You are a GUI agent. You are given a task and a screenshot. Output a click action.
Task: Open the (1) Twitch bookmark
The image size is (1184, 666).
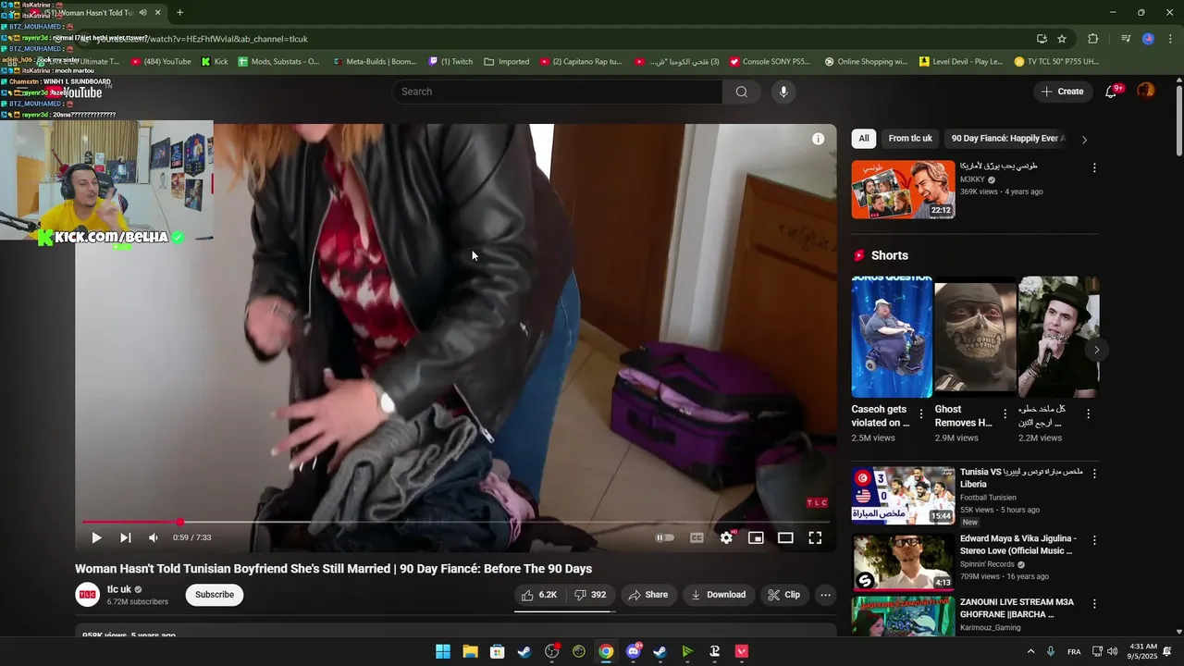[x=450, y=62]
